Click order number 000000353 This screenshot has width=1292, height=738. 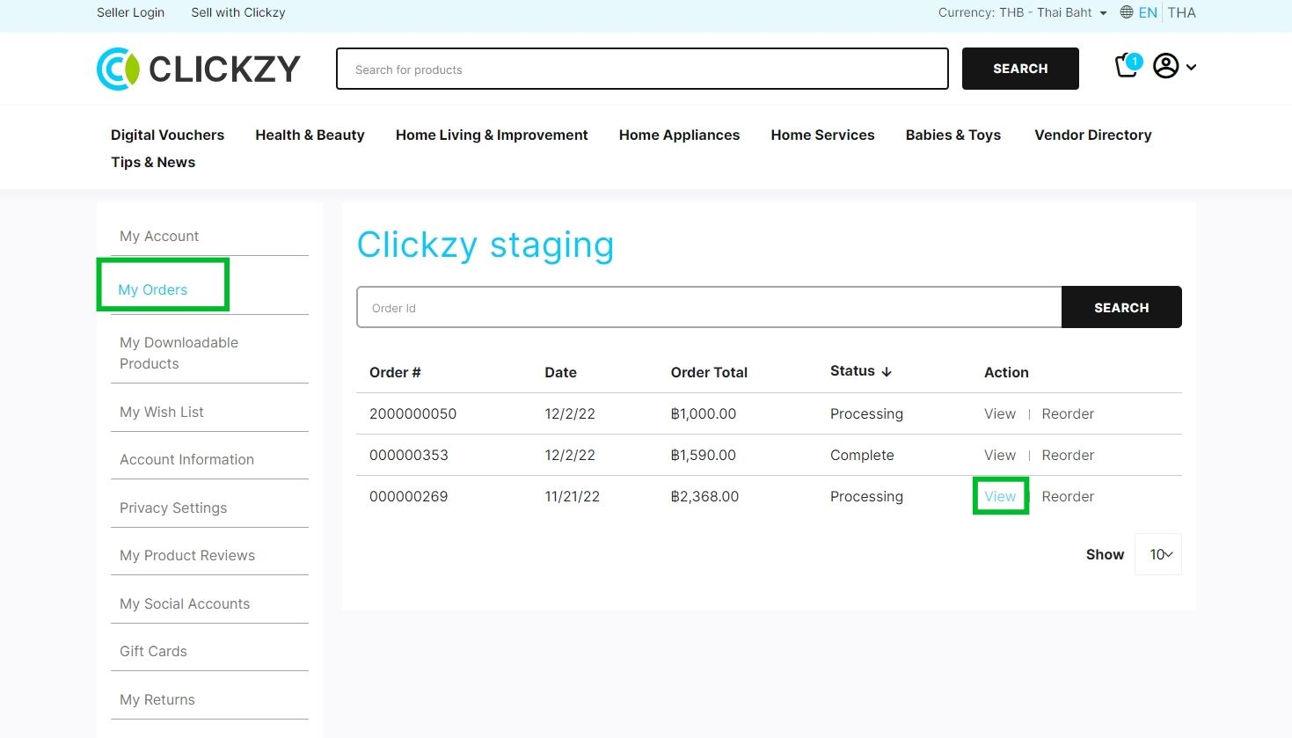click(409, 455)
